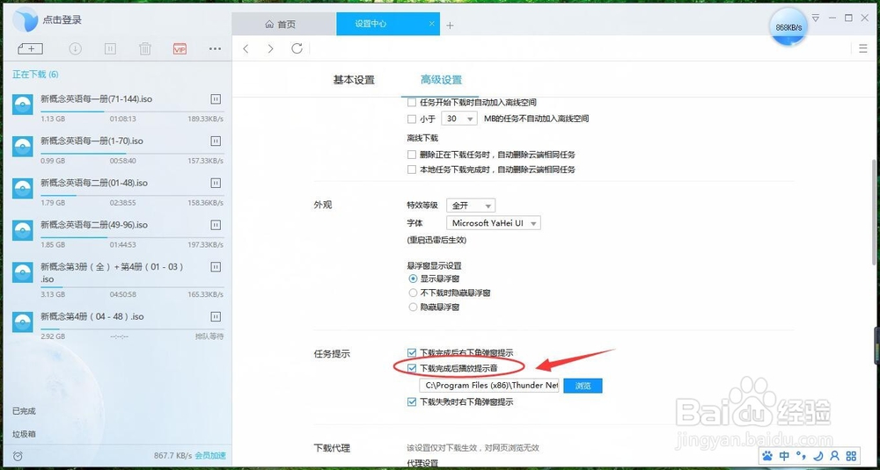Close the 设置中心 tab

[x=431, y=24]
